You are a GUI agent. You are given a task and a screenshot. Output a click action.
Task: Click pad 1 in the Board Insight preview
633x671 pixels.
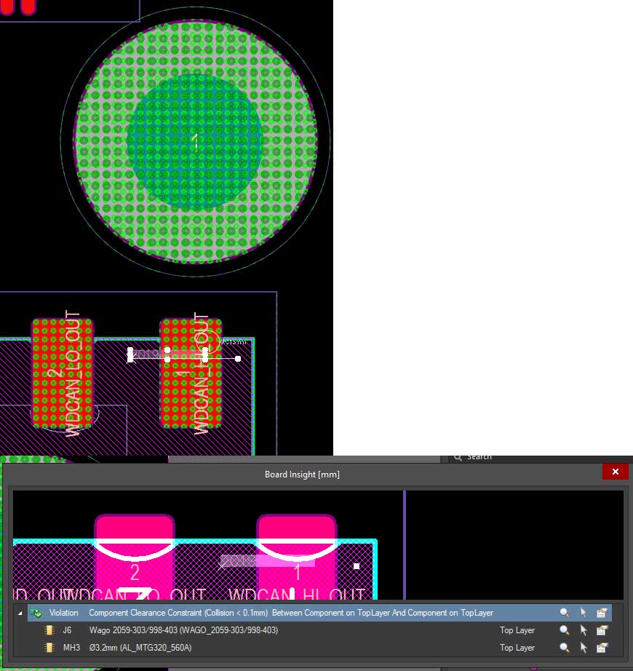click(297, 553)
